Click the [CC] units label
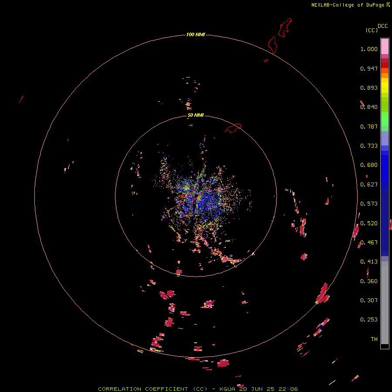 (372, 30)
